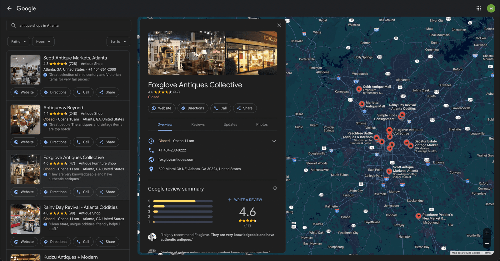The image size is (500, 261).
Task: Select Peachtree Peddler's Flea Market pin
Action: (418, 216)
